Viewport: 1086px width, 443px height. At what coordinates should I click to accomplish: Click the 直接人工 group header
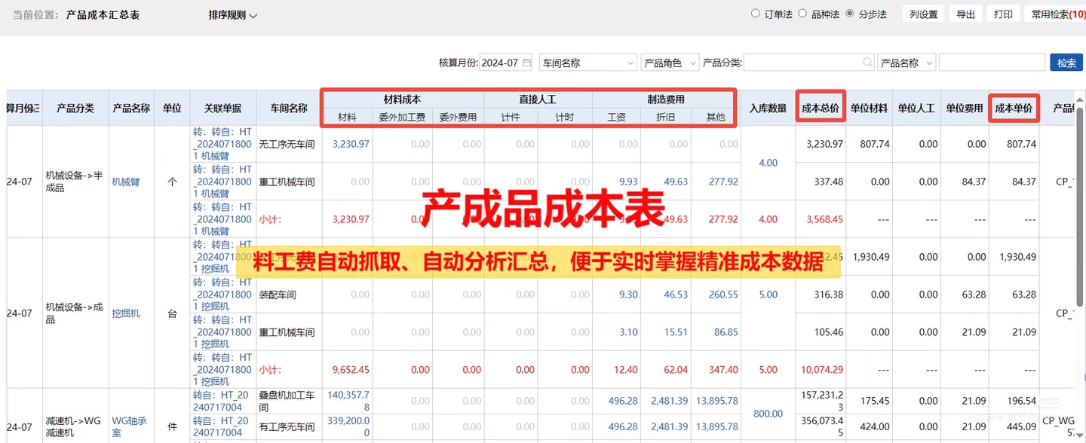click(538, 99)
